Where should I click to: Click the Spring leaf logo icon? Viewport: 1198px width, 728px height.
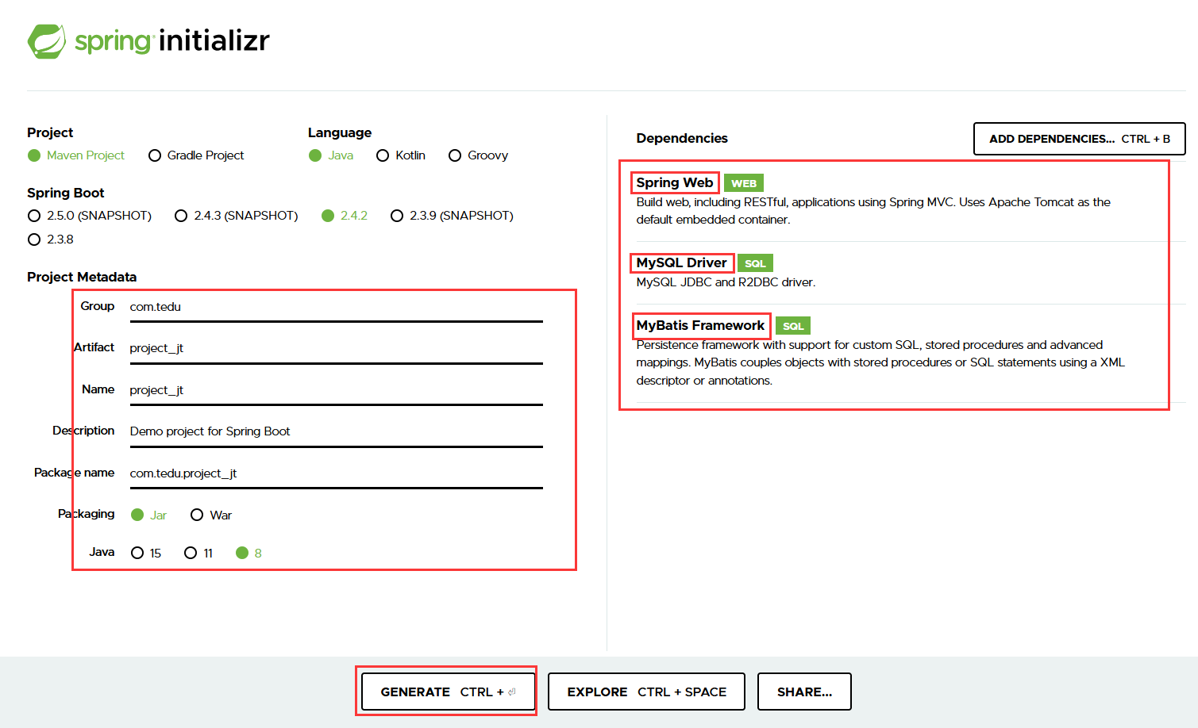(47, 41)
